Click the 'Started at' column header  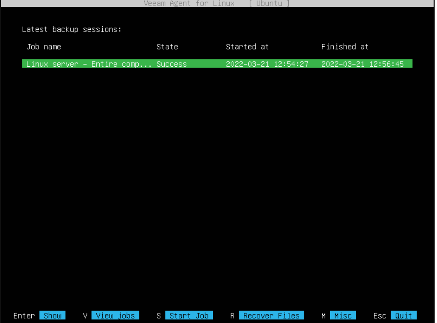(247, 47)
